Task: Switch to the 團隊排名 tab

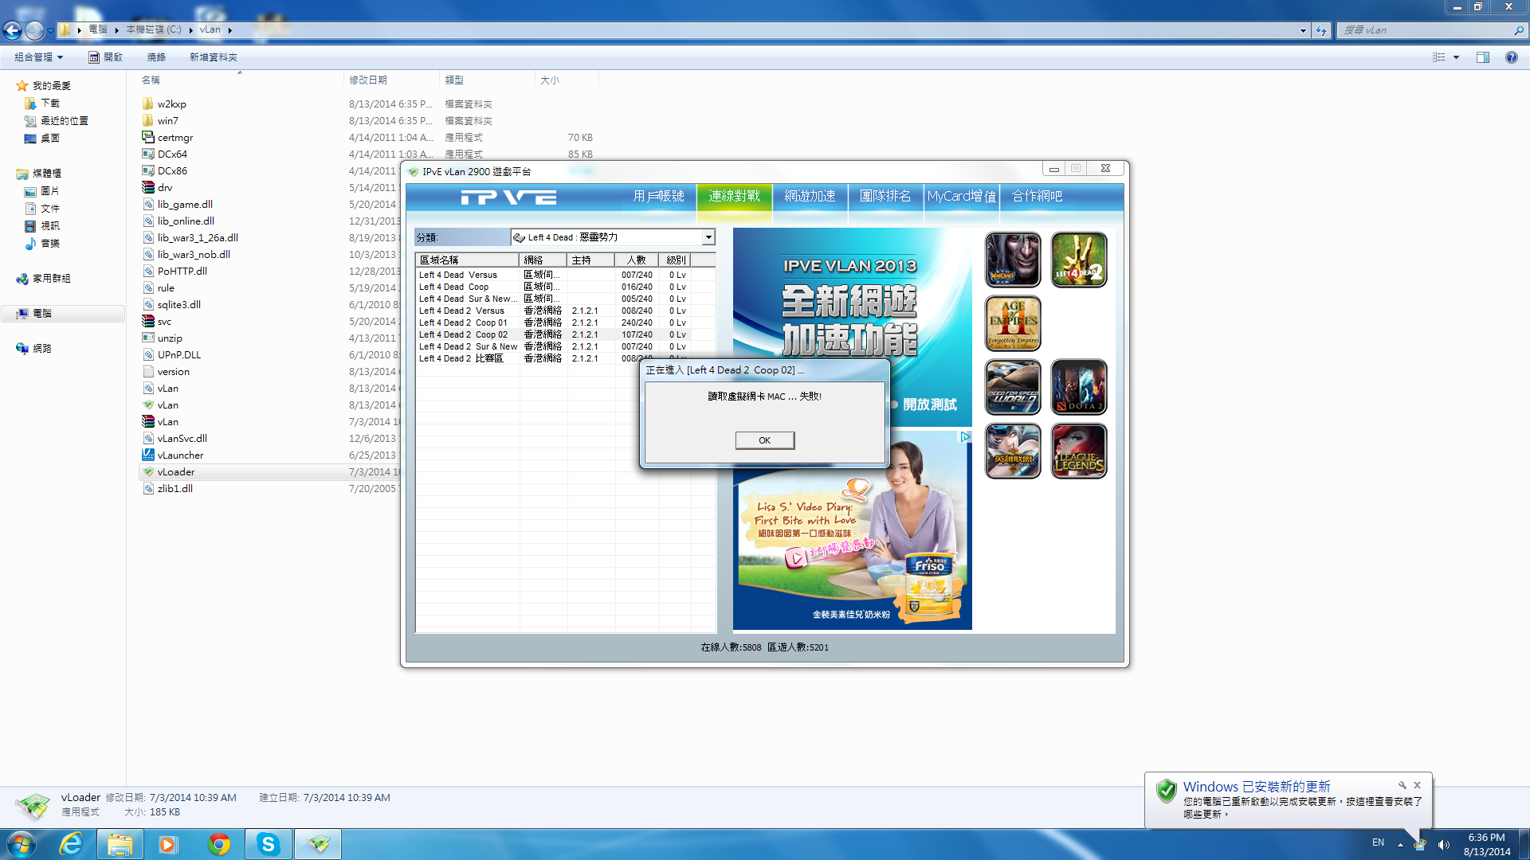Action: [x=885, y=196]
